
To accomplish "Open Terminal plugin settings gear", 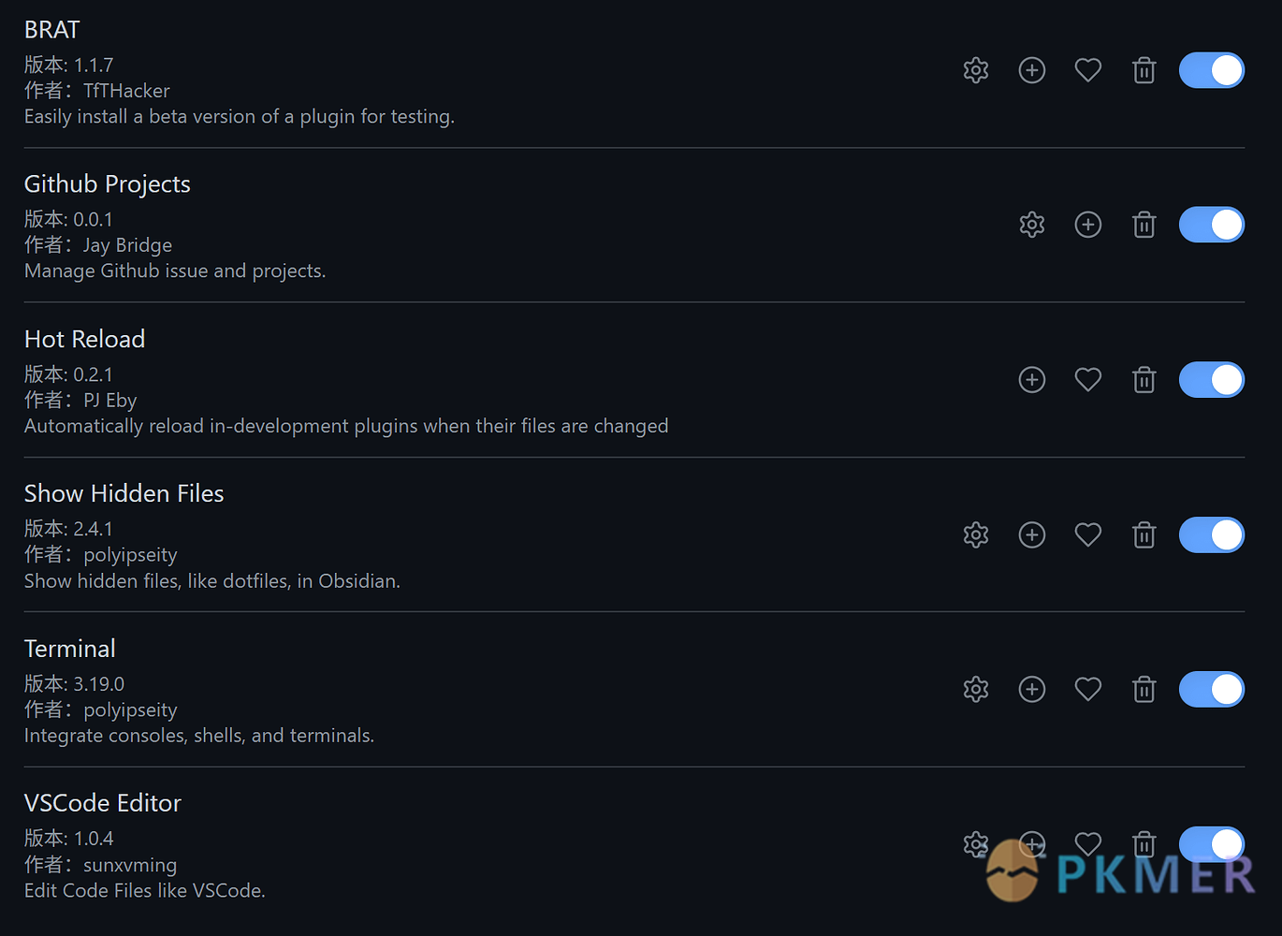I will [976, 690].
